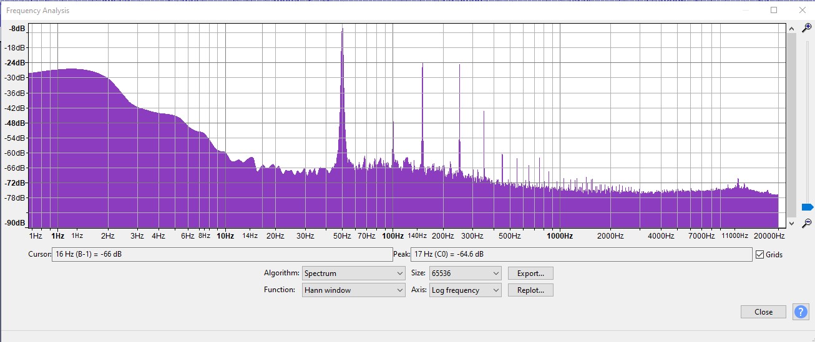This screenshot has height=342, width=815.
Task: Toggle the Grids checkbox
Action: (x=759, y=254)
